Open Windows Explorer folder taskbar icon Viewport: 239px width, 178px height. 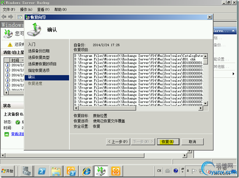[x=56, y=171]
